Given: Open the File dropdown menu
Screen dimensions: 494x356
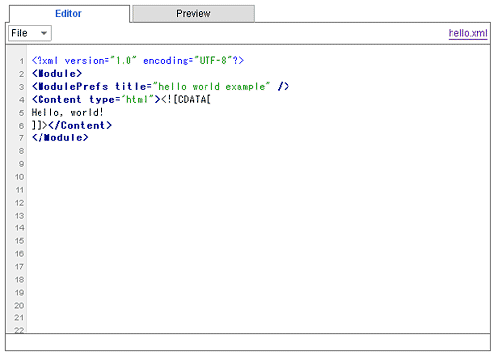Looking at the screenshot, I should click(30, 33).
